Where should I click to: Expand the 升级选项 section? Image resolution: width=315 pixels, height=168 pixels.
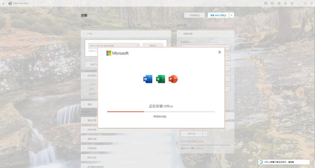click(x=126, y=148)
